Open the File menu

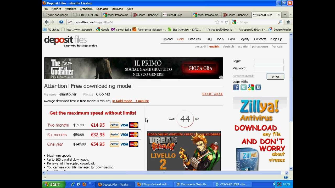46,9
